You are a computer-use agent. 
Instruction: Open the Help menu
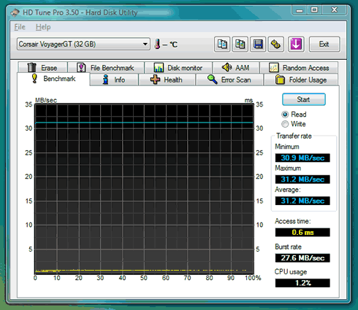[x=43, y=27]
